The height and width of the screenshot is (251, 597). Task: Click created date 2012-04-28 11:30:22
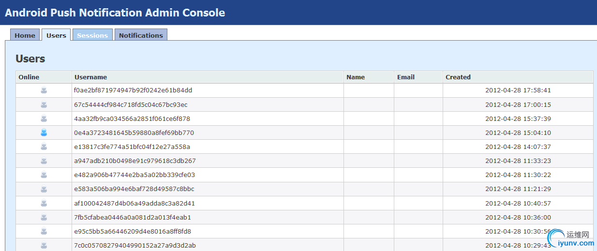point(518,175)
